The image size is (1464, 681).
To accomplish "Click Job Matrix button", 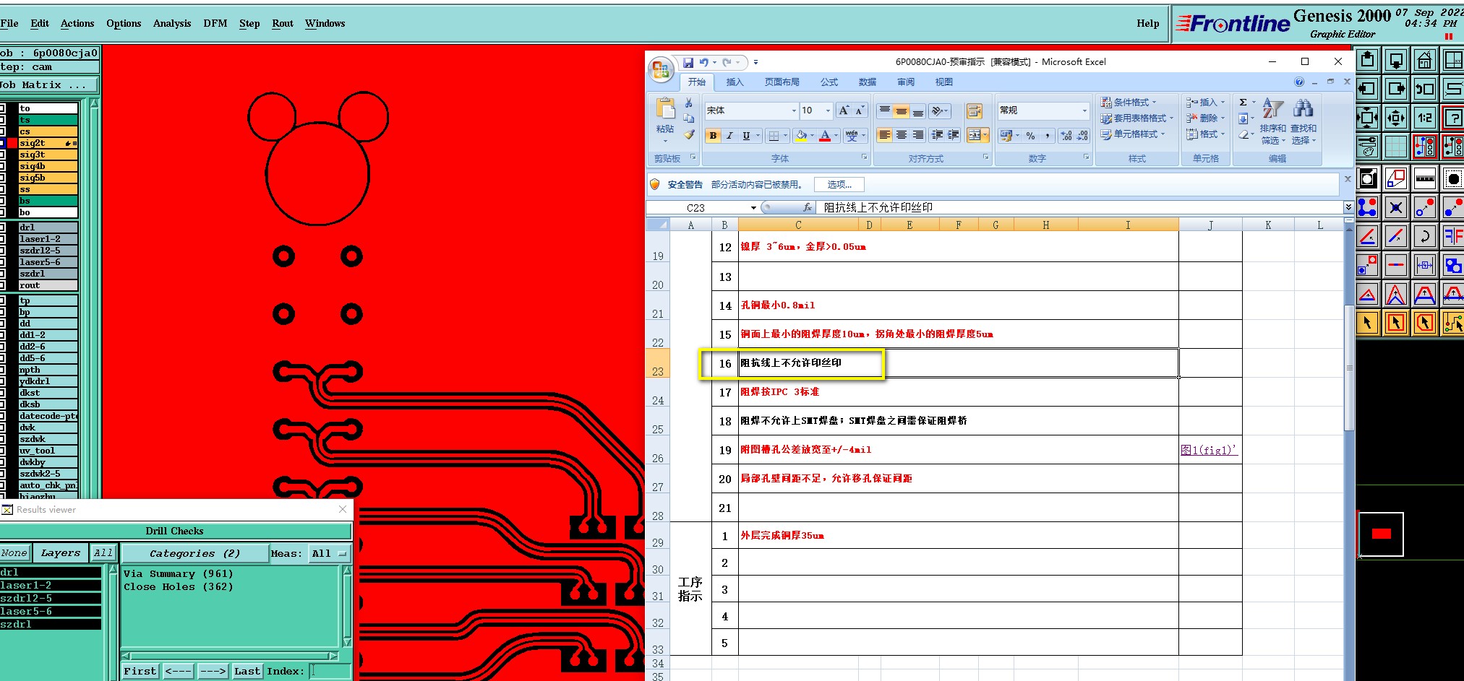I will click(x=48, y=84).
